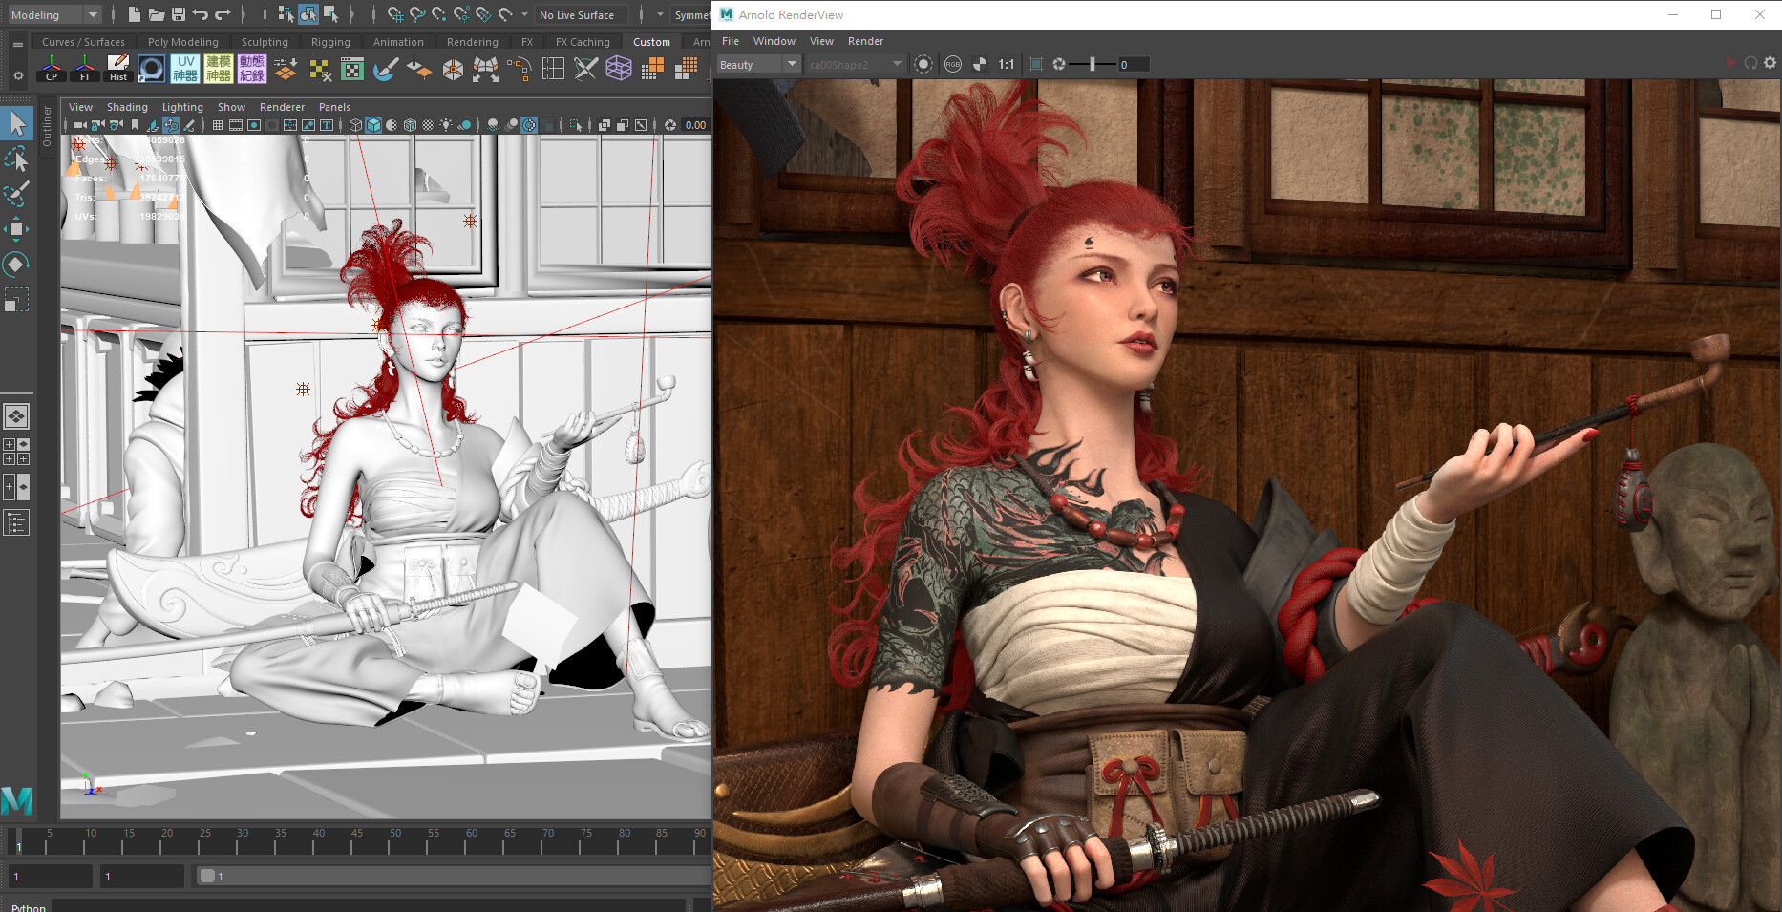Switch to the Rendering shelf tab

click(472, 42)
